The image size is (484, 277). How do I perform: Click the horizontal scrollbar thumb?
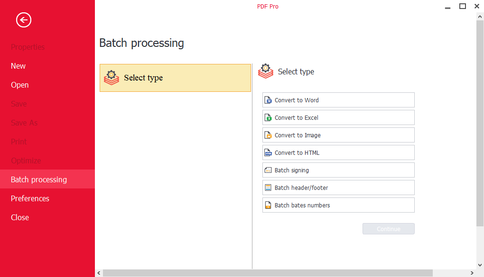(x=268, y=273)
